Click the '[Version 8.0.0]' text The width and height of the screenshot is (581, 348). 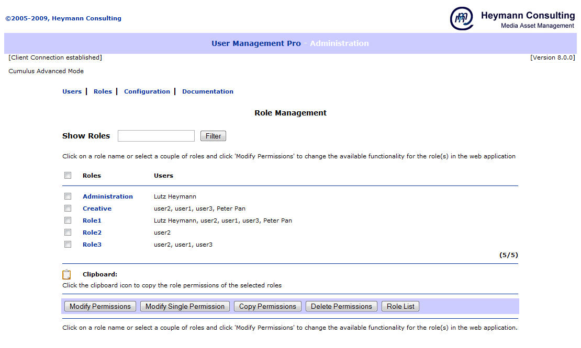[x=552, y=57]
